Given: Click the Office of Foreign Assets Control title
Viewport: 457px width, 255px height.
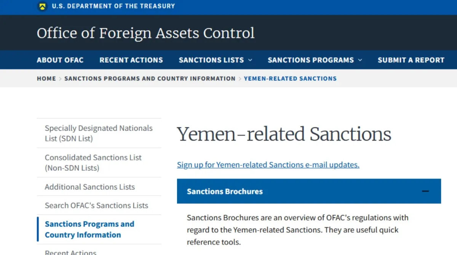Looking at the screenshot, I should (x=145, y=33).
